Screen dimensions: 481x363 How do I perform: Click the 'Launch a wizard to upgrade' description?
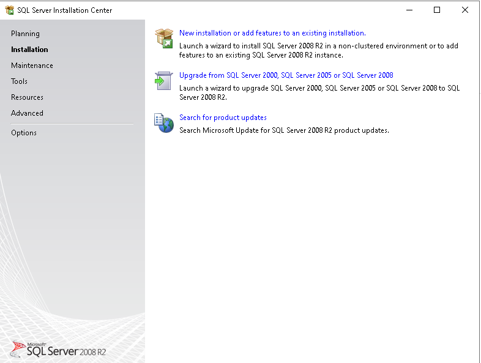319,92
